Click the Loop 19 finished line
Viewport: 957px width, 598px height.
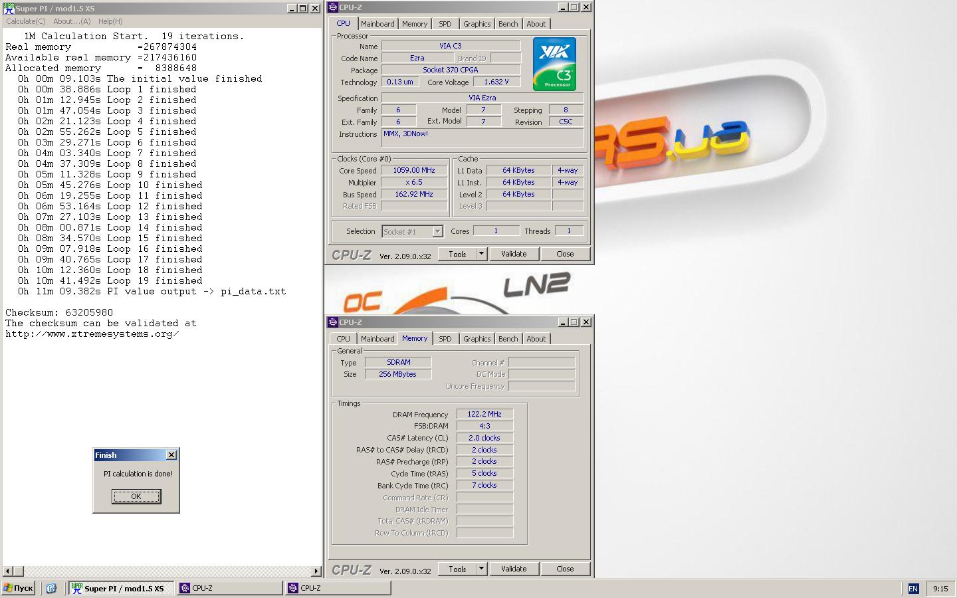click(x=110, y=280)
